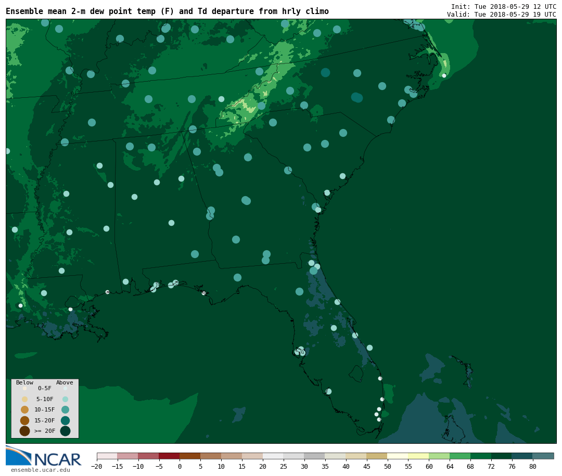Click the 15 tick label on the color bar
This screenshot has height=476, width=562.
click(242, 467)
